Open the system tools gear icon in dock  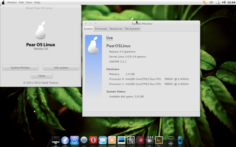pos(131,141)
